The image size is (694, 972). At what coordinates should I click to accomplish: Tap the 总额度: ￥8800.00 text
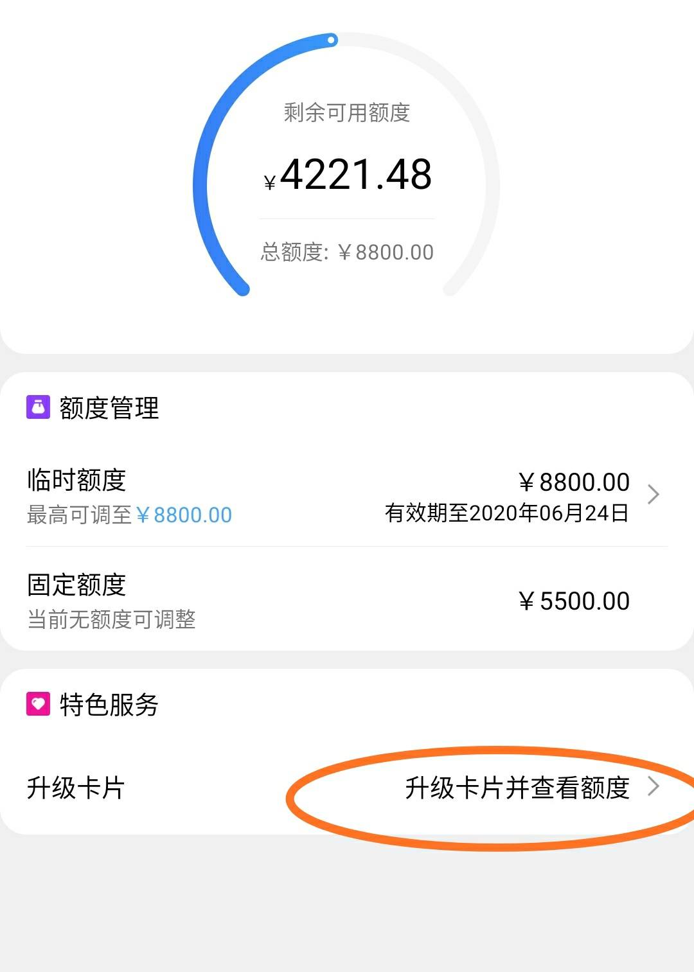point(347,252)
